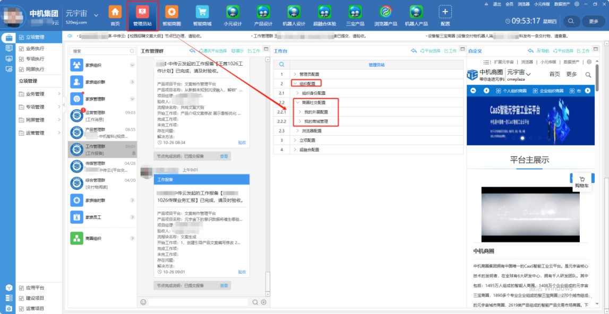Click 查看 link below second work report

(224, 286)
